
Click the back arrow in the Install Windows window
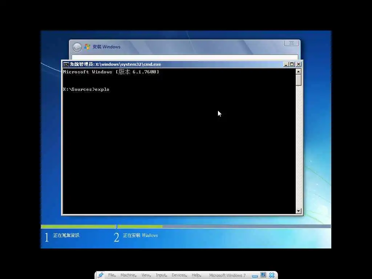[x=77, y=47]
